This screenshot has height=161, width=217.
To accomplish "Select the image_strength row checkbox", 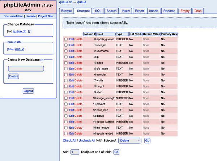I will point(66,98).
